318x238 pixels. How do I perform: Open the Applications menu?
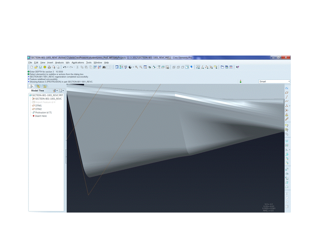point(78,62)
